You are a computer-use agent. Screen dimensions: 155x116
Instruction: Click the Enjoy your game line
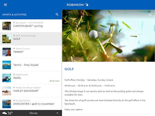(74, 109)
